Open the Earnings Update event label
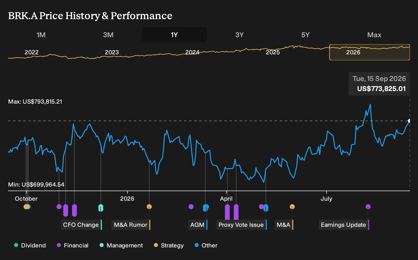418x260 pixels. point(344,225)
